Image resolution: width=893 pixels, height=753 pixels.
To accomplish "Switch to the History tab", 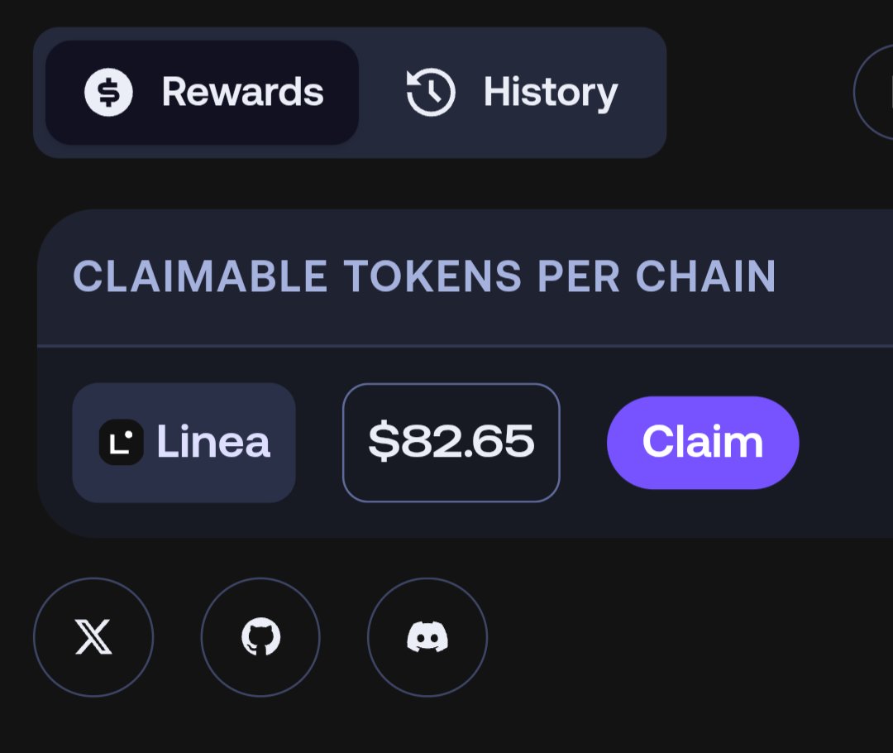I will coord(513,92).
